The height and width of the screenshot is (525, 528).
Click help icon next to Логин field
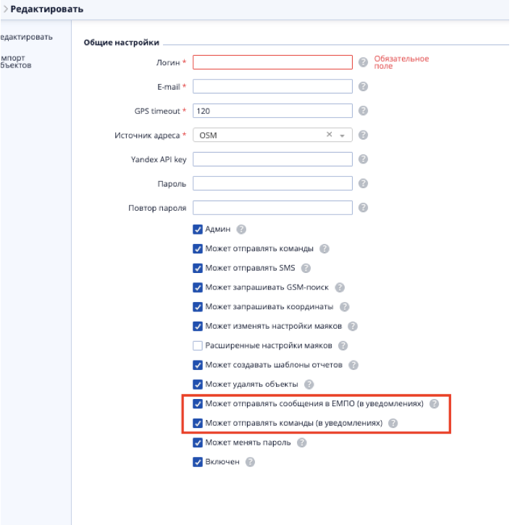coord(364,62)
